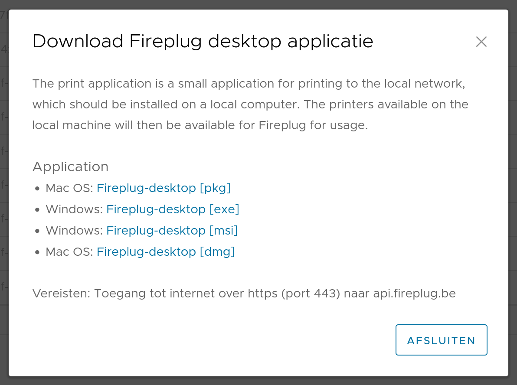
Task: Click the bullet beside the msi entry
Action: 37,230
